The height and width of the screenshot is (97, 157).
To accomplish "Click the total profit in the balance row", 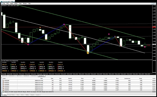I will tap(154, 92).
